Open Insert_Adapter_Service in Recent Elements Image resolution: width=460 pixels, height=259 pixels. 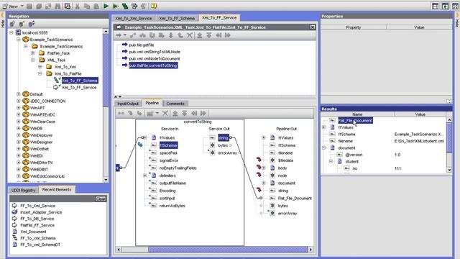point(41,212)
